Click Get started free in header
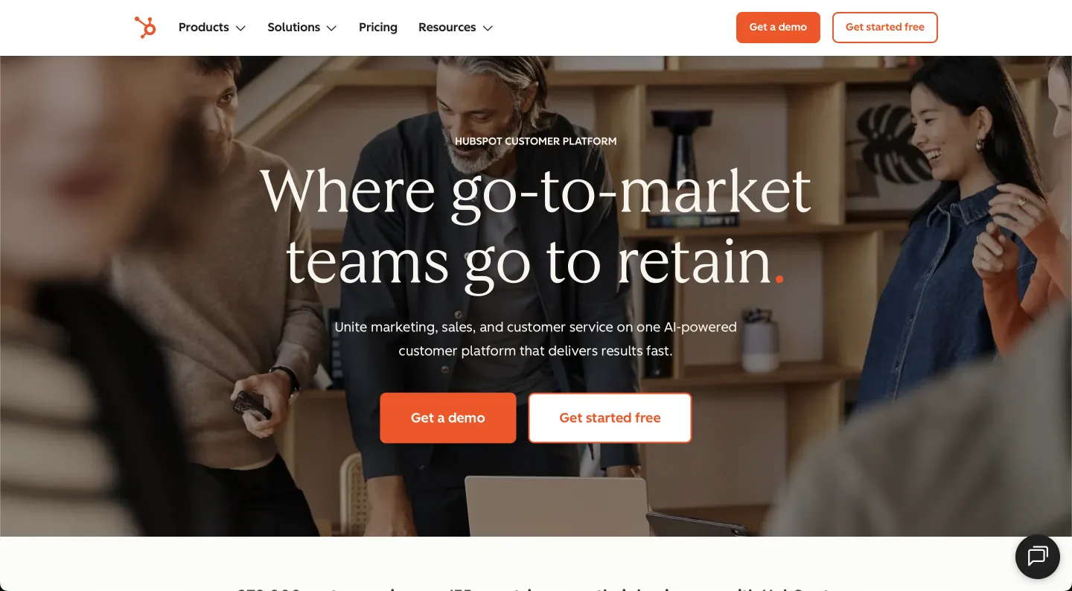The height and width of the screenshot is (591, 1072). click(884, 28)
